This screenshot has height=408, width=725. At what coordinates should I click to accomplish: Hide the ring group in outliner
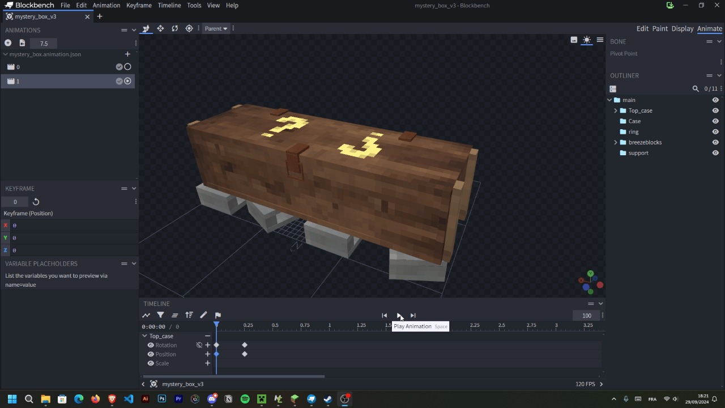tap(715, 132)
